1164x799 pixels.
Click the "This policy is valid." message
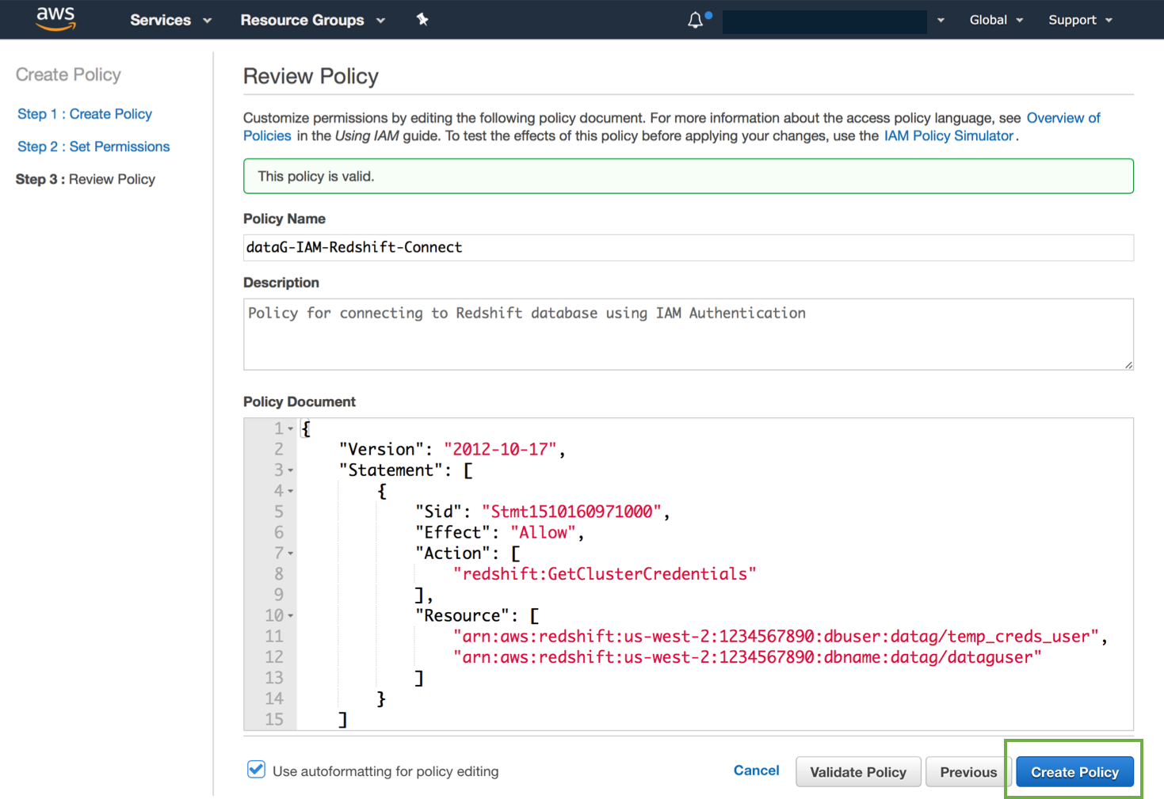click(316, 177)
